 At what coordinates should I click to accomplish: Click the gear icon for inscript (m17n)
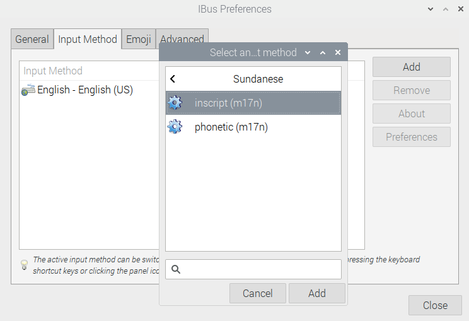[x=175, y=103]
